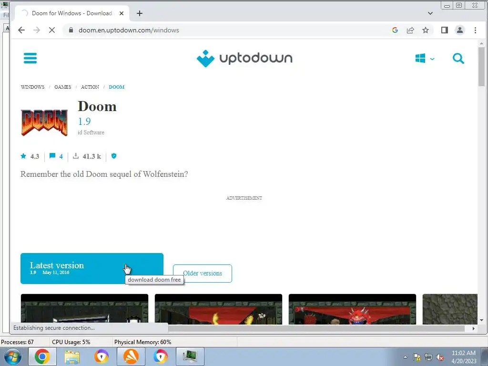488x366 pixels.
Task: Click the Doom title heading
Action: pos(97,106)
